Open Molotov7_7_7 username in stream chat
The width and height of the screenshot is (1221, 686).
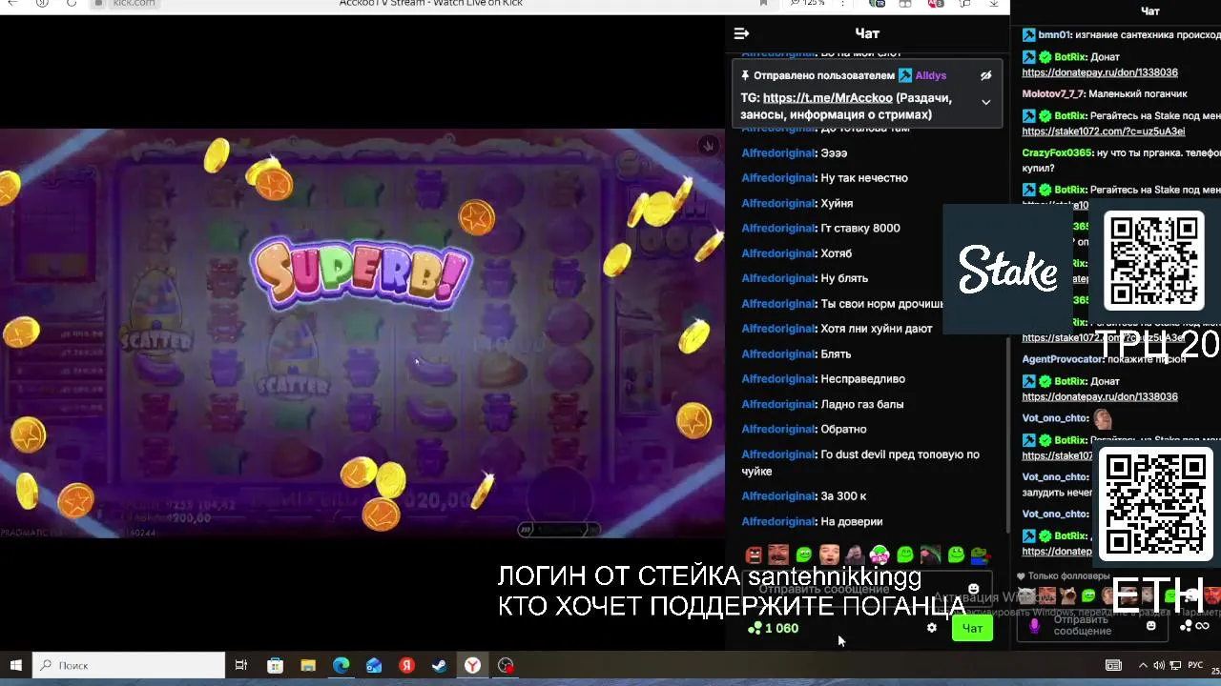point(1053,93)
